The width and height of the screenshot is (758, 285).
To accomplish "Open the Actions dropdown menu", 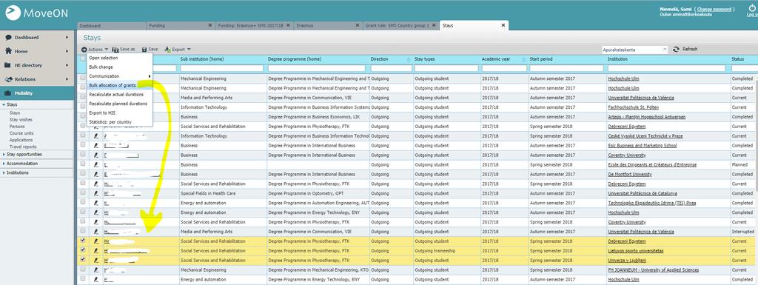I will pos(95,50).
